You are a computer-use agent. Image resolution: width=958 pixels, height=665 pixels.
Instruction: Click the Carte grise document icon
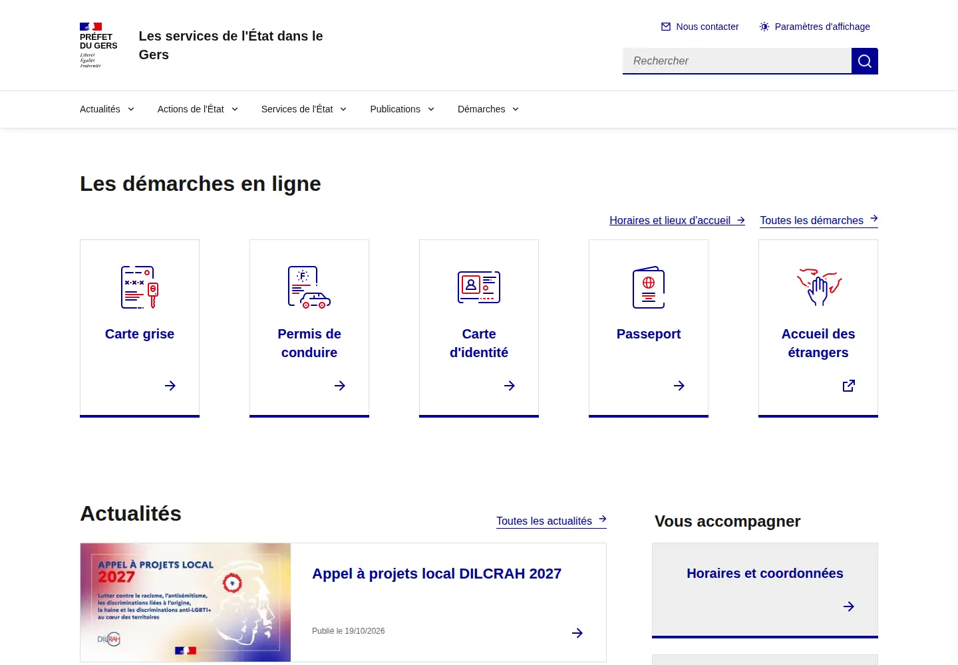140,287
